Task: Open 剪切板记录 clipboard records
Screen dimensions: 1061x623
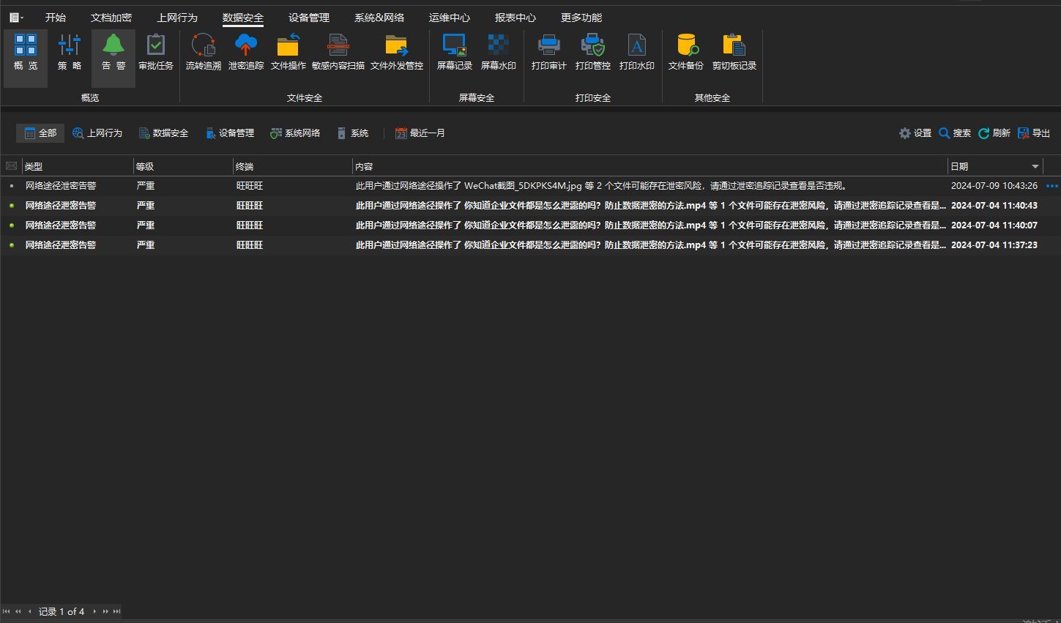Action: (734, 52)
